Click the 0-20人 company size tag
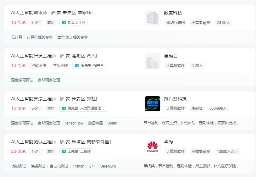Screen dimensions: 256x177 tap(197, 66)
